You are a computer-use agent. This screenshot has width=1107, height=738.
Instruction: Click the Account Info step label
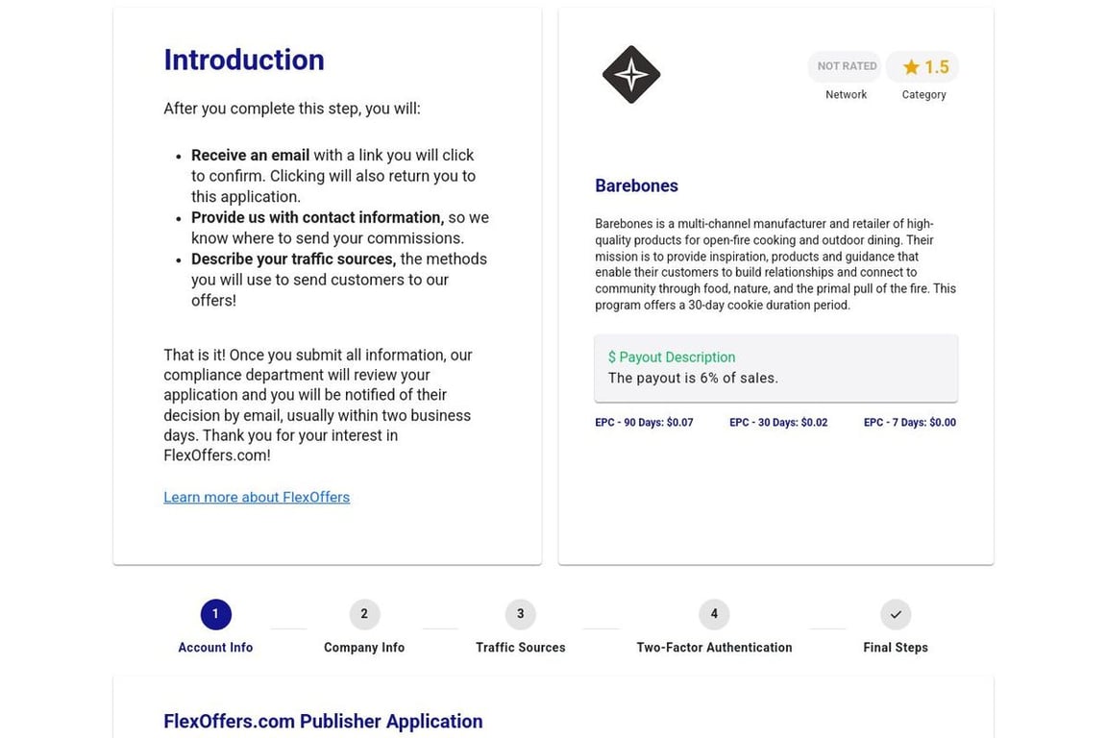pos(215,648)
